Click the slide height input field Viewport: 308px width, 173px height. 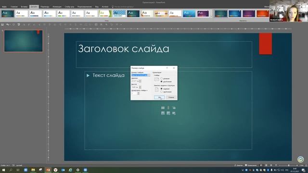coord(135,87)
